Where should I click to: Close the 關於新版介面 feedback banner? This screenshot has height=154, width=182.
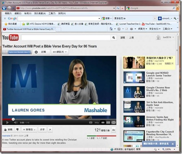point(173,144)
